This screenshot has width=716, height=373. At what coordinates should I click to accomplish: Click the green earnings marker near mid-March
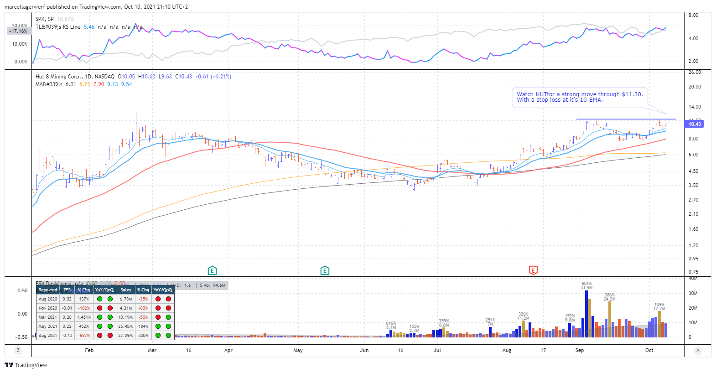(212, 271)
